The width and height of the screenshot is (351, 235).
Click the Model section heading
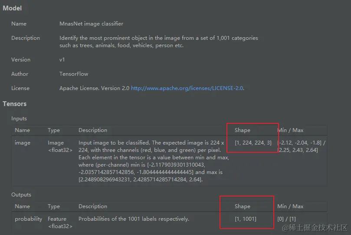tap(12, 8)
